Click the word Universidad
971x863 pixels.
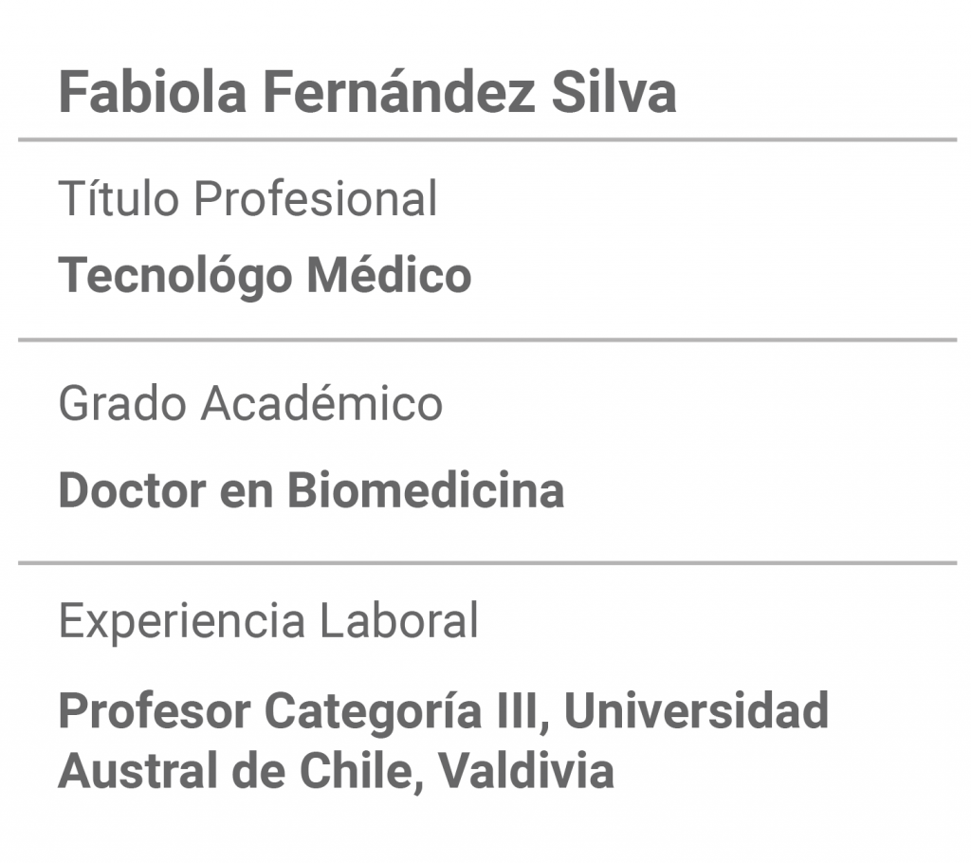pos(697,710)
